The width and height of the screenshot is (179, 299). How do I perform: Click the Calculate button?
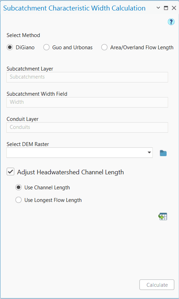tap(157, 285)
